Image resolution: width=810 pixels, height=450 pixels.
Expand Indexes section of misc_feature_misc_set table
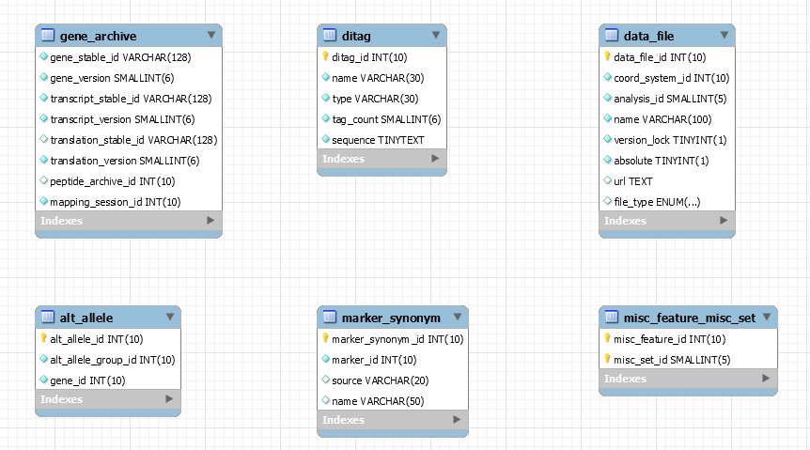[767, 379]
